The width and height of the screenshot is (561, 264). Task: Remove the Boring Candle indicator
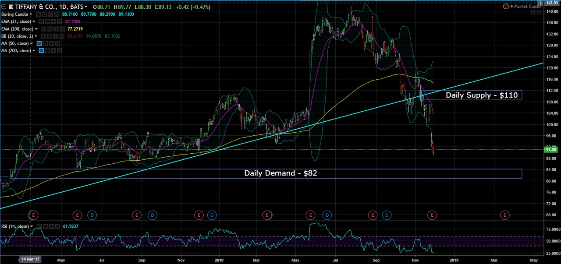57,14
